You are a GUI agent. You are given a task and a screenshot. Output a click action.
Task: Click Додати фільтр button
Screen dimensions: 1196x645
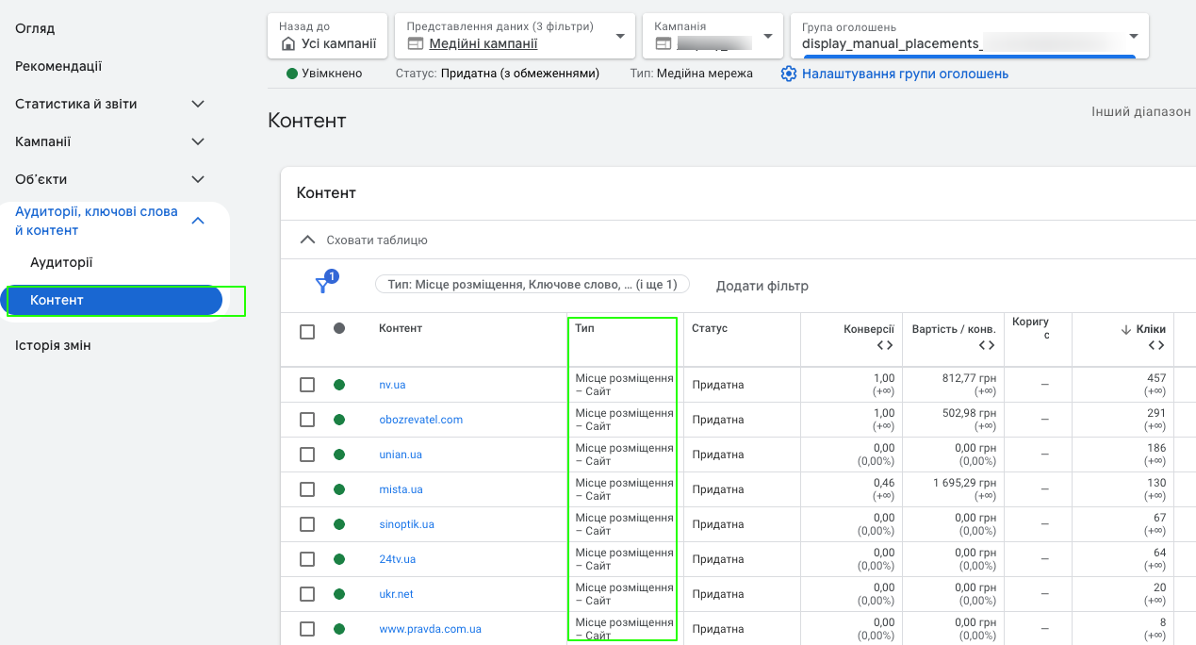point(762,285)
